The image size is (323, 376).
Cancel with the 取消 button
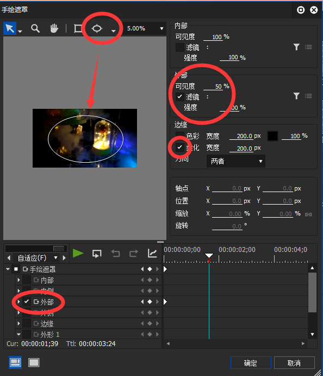point(294,363)
